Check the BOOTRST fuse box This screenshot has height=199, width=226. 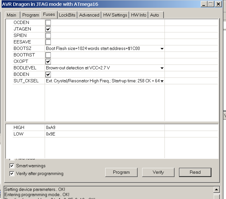point(48,55)
